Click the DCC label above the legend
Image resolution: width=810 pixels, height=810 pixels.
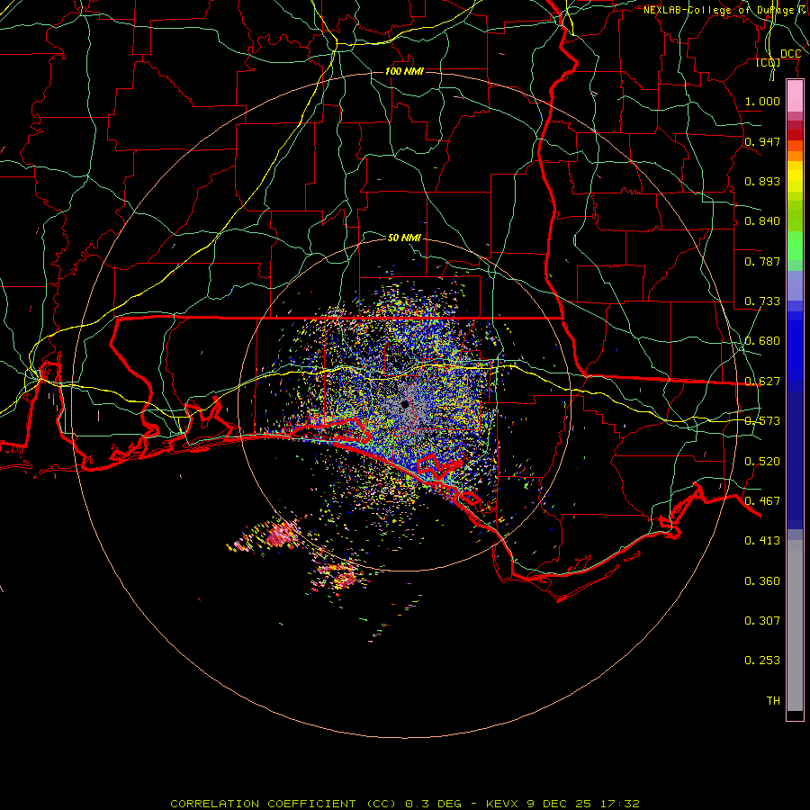(x=790, y=54)
